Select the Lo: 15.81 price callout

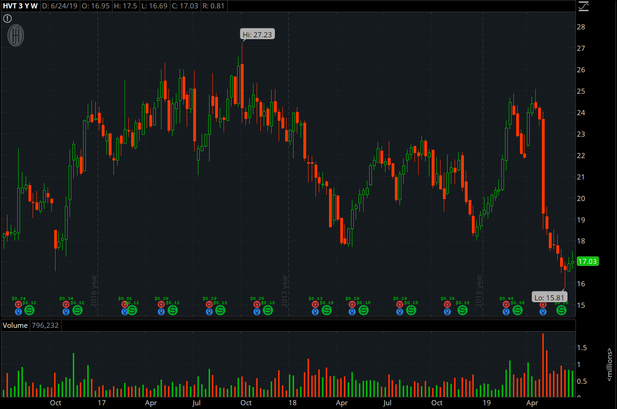tap(549, 297)
